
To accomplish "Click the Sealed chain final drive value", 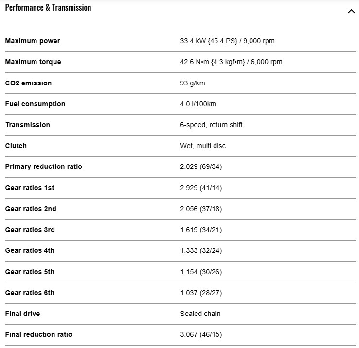I will 200,314.
